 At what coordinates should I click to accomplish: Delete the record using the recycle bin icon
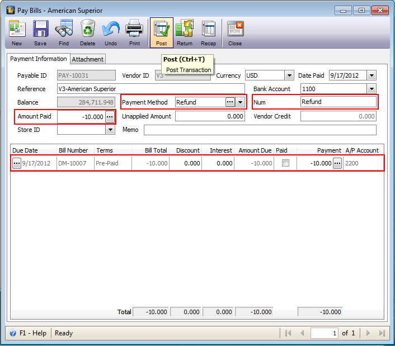click(87, 33)
